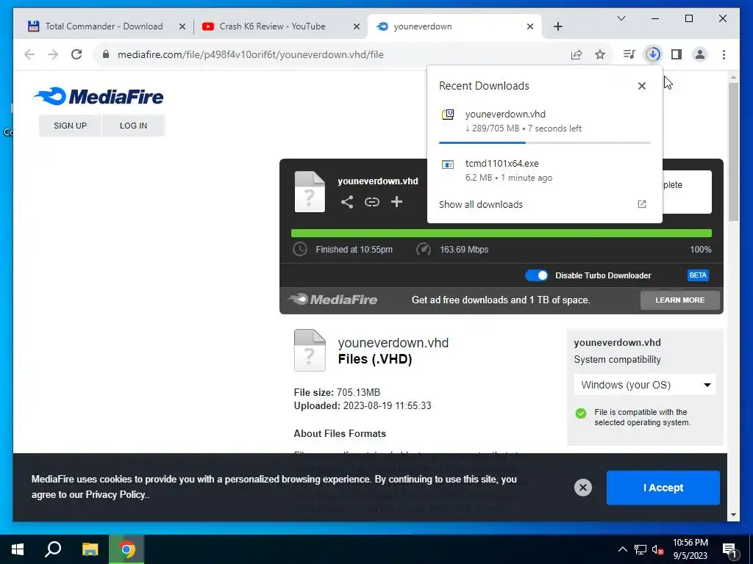Click the youneverdown.vhd file icon in downloads
This screenshot has height=564, width=753.
tap(448, 115)
